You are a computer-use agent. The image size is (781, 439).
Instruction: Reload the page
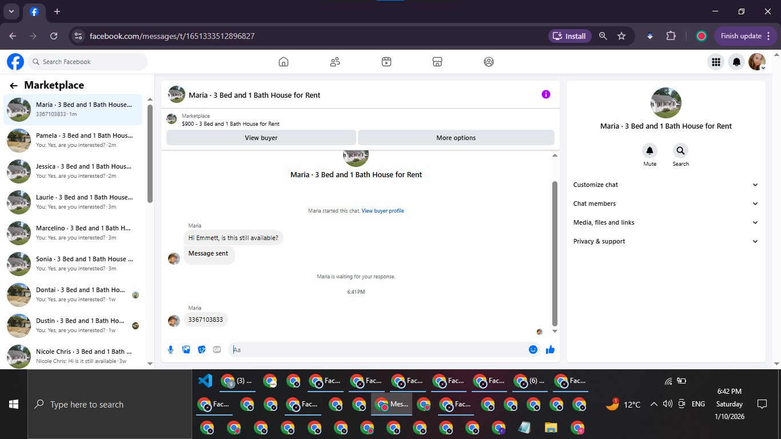(x=54, y=36)
